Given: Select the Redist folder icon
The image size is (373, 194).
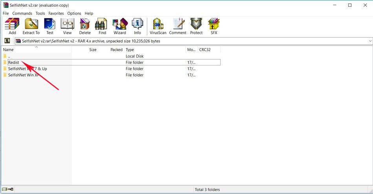Looking at the screenshot, I should tap(5, 62).
